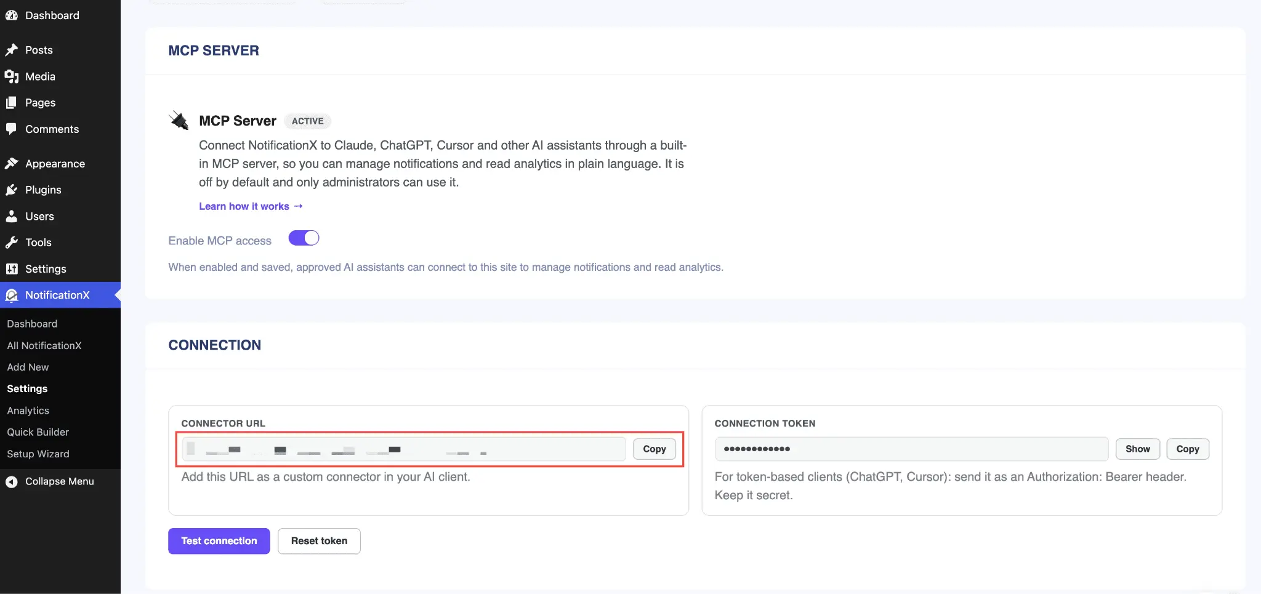The height and width of the screenshot is (594, 1261).
Task: Show the connection token
Action: pyautogui.click(x=1138, y=449)
